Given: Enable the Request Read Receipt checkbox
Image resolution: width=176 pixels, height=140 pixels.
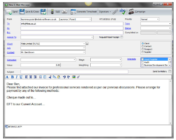Looking at the screenshot, I should tap(122, 37).
